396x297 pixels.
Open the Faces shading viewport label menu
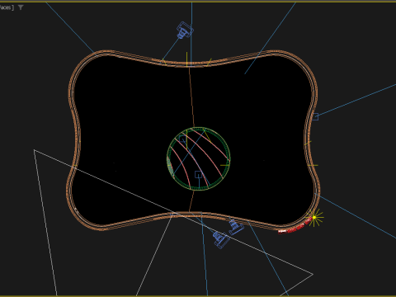click(7, 7)
